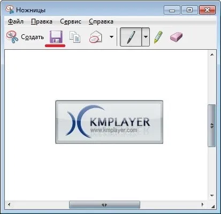Open the pen options dropdown arrow
The width and height of the screenshot is (221, 214).
[146, 37]
